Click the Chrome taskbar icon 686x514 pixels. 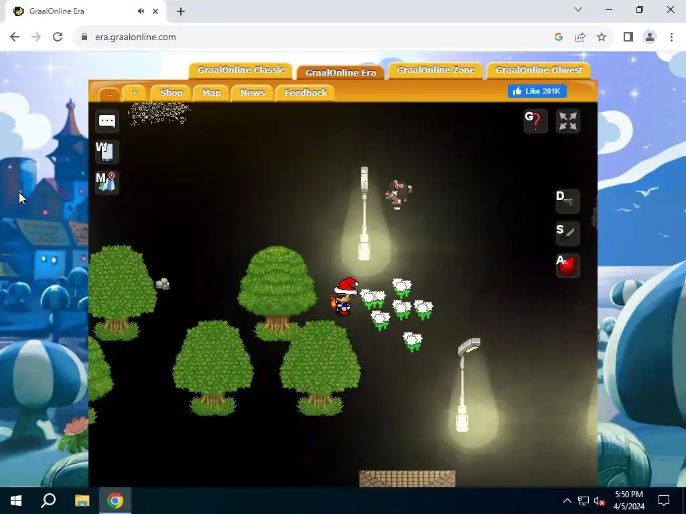tap(115, 501)
